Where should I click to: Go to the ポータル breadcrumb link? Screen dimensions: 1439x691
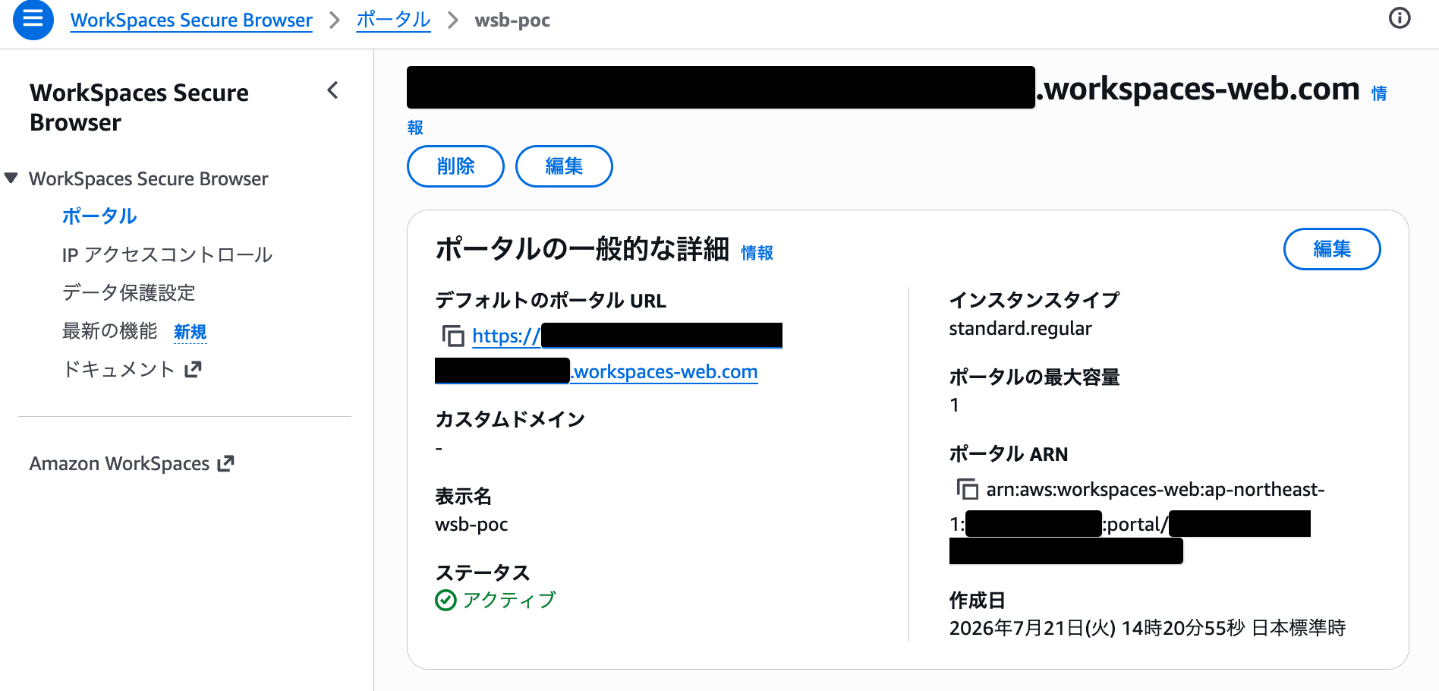[x=393, y=20]
